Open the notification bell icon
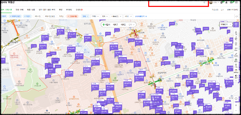The width and height of the screenshot is (241, 115). 226,2
